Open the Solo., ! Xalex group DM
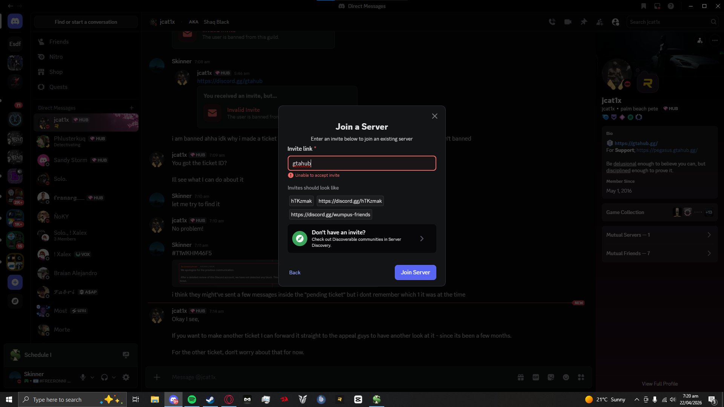This screenshot has height=407, width=724. tap(86, 236)
